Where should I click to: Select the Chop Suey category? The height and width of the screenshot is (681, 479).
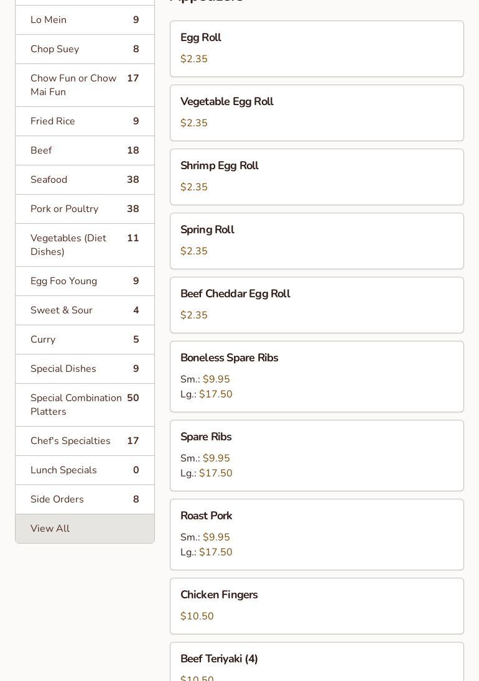(x=85, y=49)
